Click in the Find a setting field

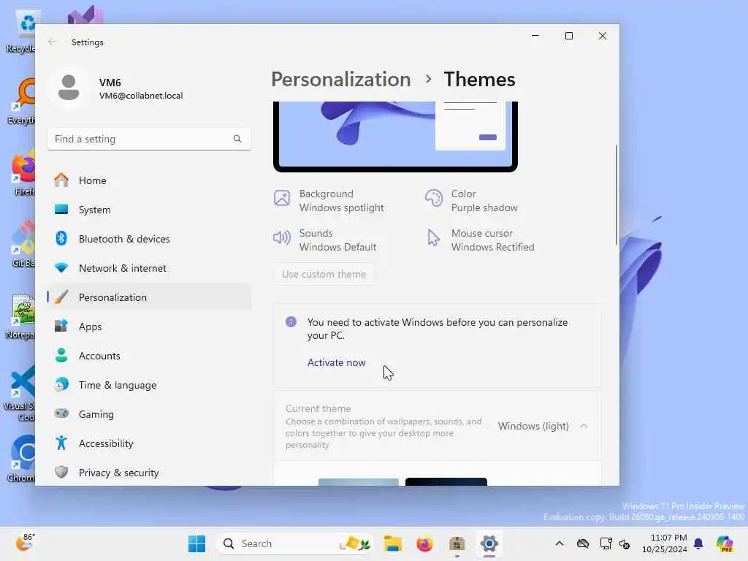(x=149, y=139)
